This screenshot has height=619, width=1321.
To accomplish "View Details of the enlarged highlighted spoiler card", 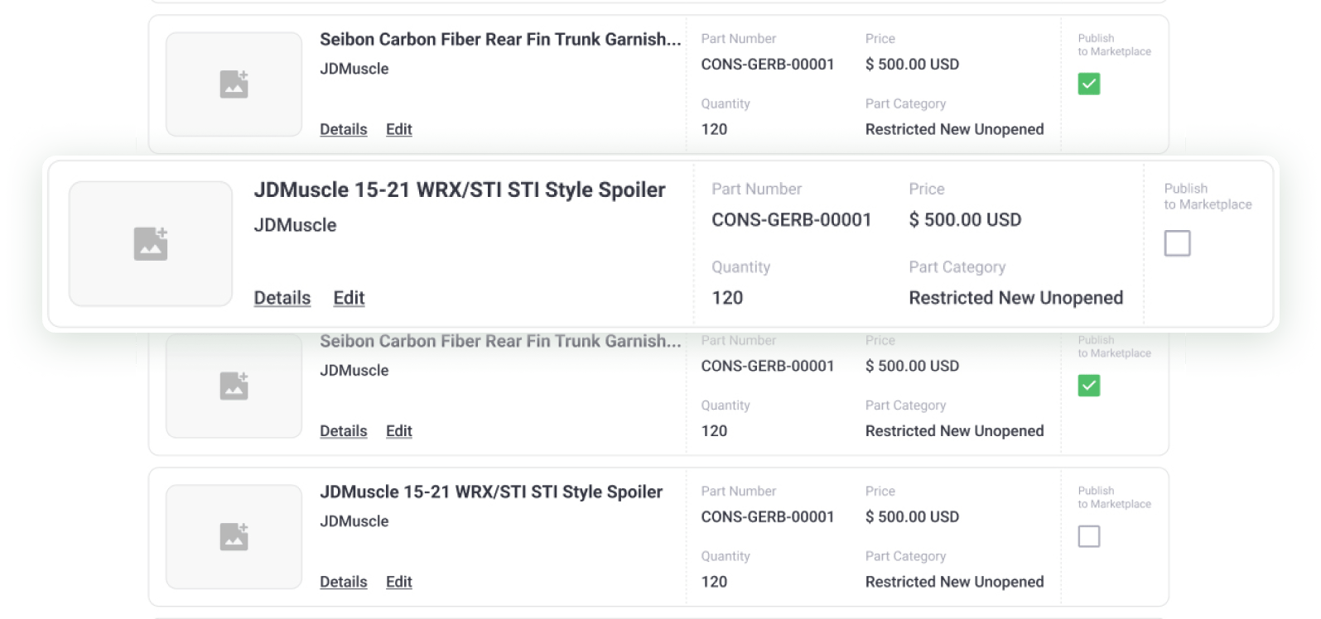I will point(282,298).
